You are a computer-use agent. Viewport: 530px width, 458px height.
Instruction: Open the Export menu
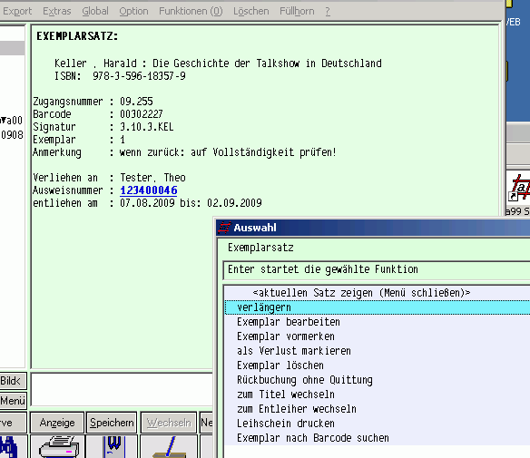(x=17, y=11)
